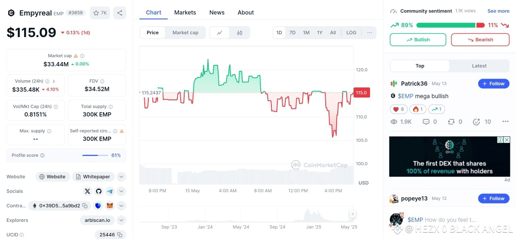The height and width of the screenshot is (239, 516).
Task: Open the News tab
Action: pos(217,12)
